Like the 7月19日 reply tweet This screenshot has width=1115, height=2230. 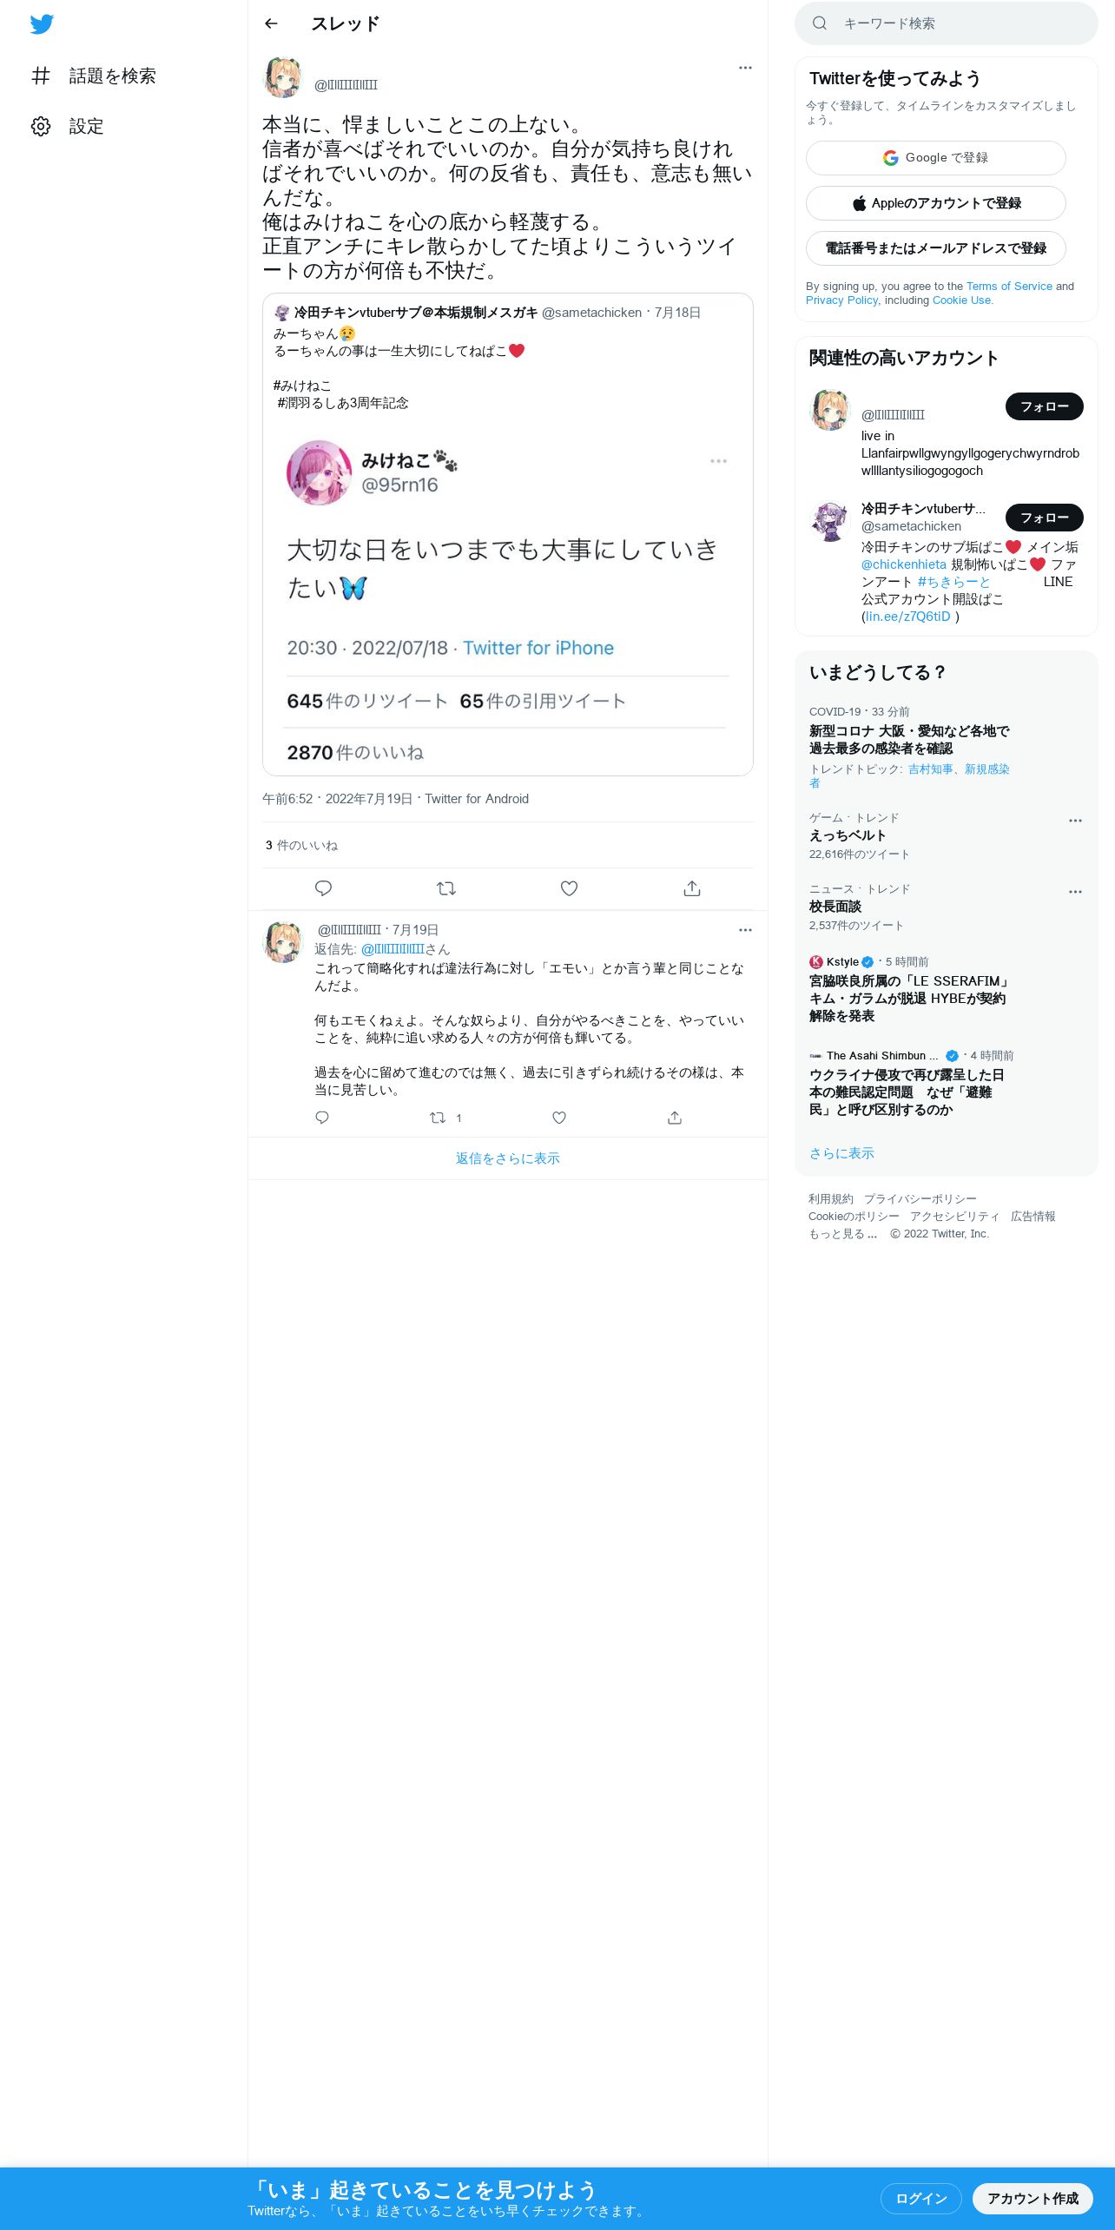coord(559,1118)
